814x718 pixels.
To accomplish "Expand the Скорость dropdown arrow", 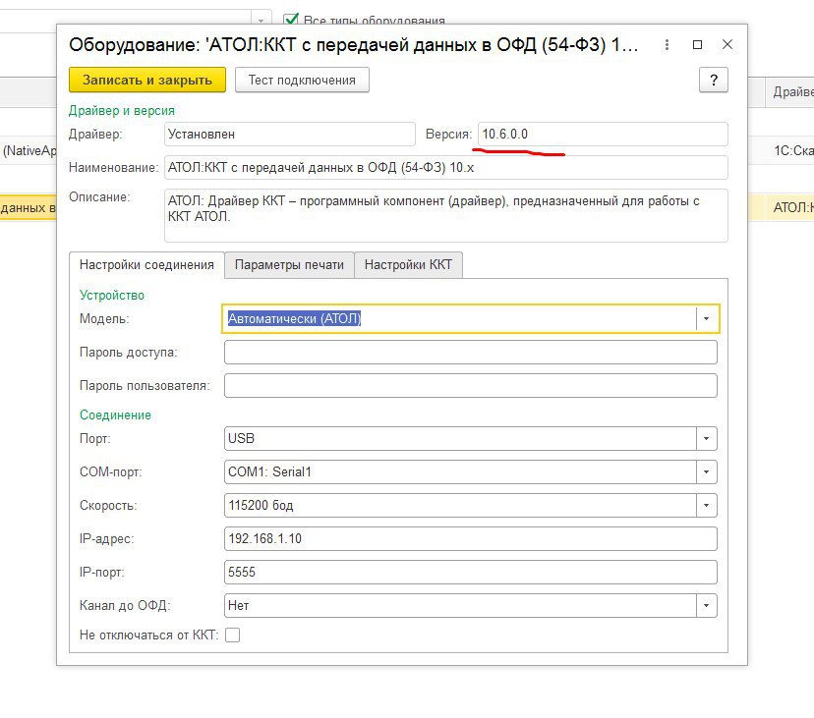I will point(706,505).
